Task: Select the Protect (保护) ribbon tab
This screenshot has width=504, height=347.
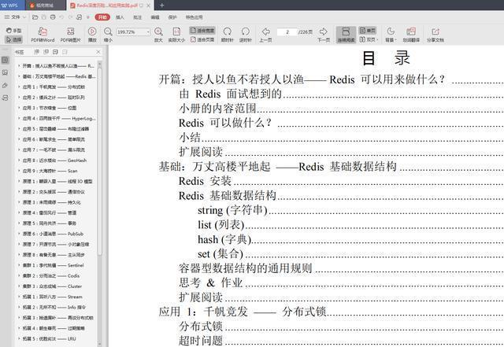Action: [172, 17]
